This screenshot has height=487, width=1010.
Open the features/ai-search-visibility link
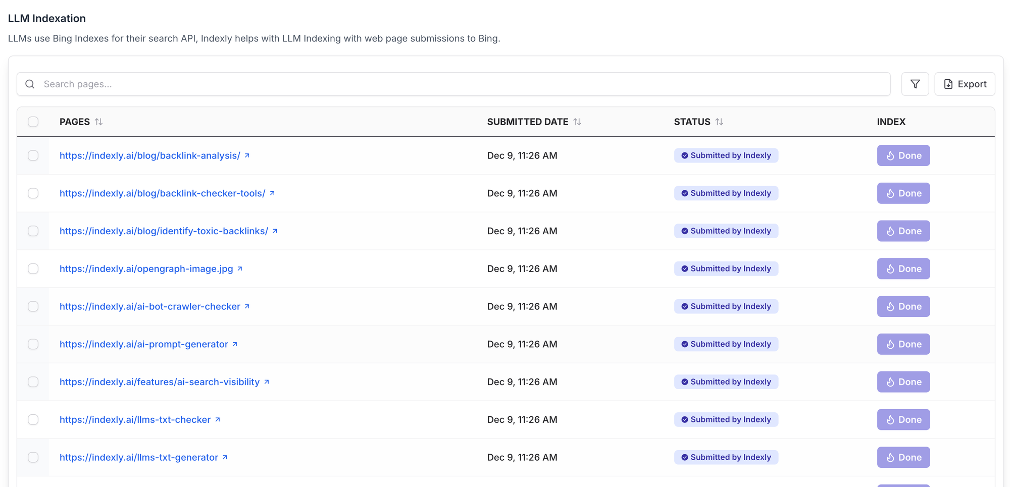pyautogui.click(x=160, y=382)
